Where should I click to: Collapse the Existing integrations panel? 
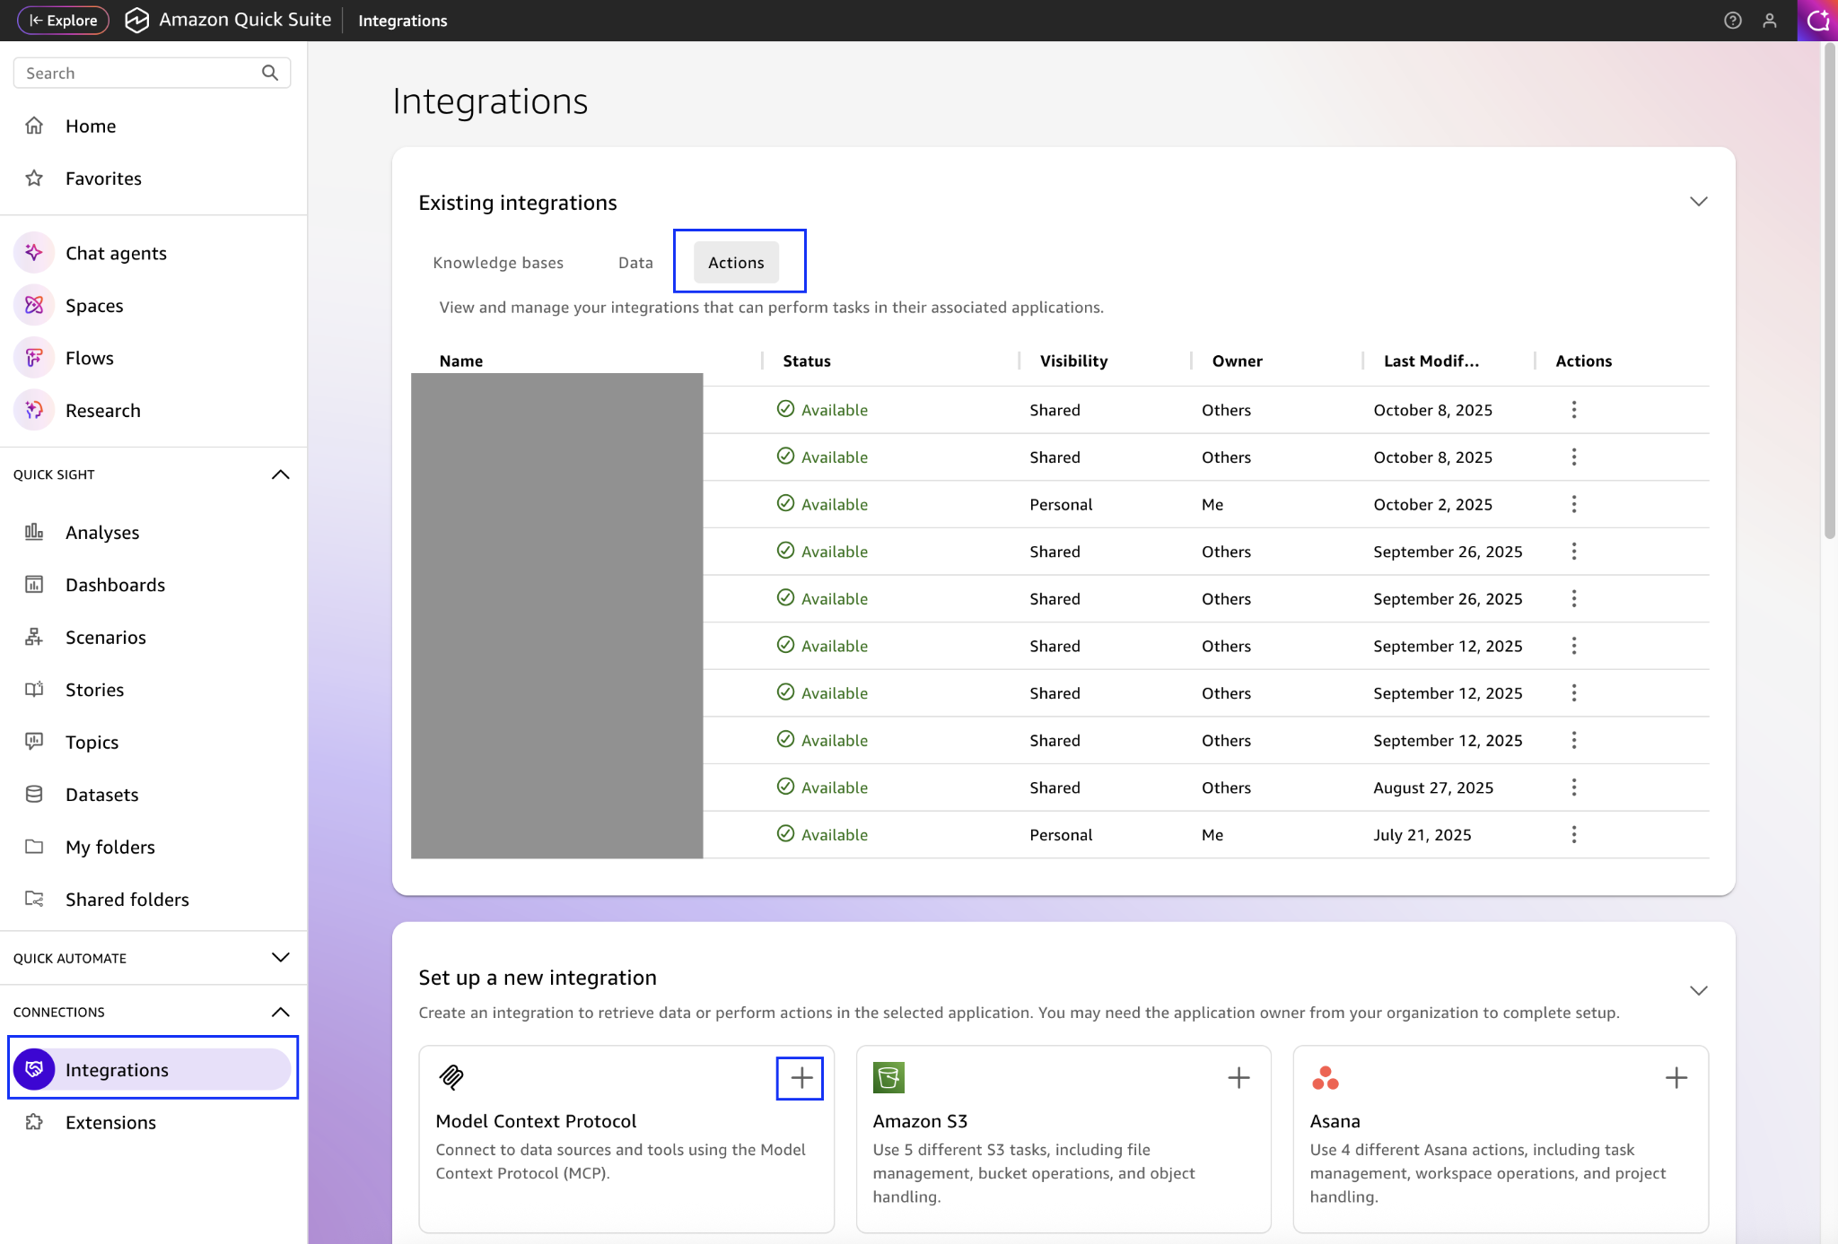click(x=1698, y=202)
